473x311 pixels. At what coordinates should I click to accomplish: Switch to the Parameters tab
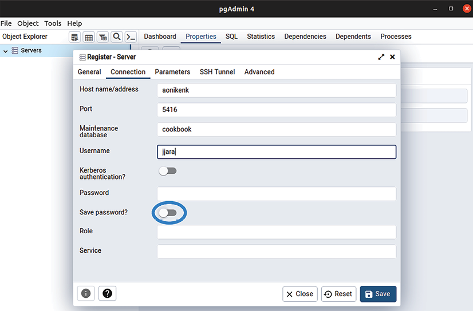click(x=172, y=72)
